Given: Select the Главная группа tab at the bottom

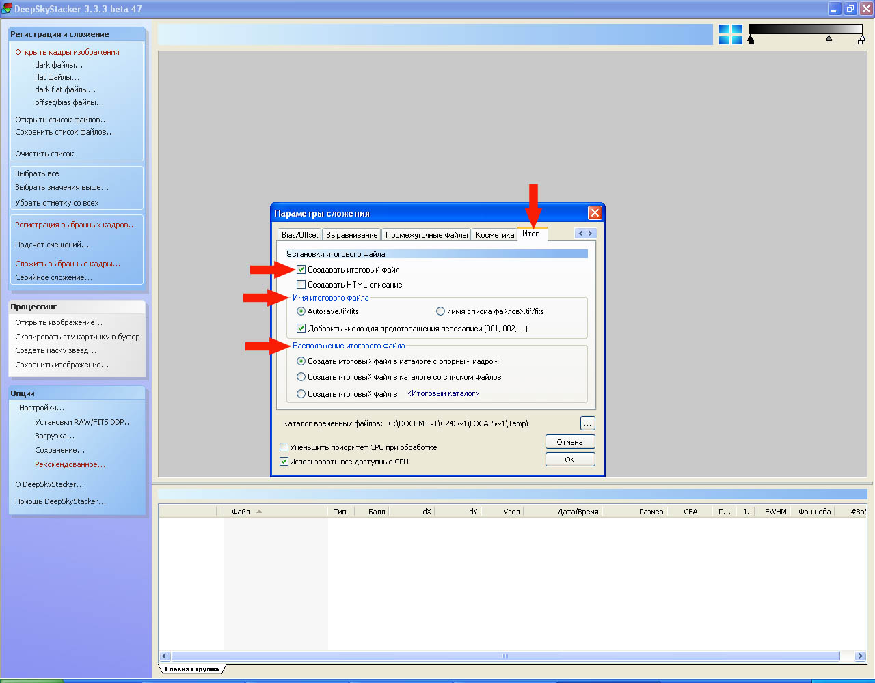Looking at the screenshot, I should point(191,669).
